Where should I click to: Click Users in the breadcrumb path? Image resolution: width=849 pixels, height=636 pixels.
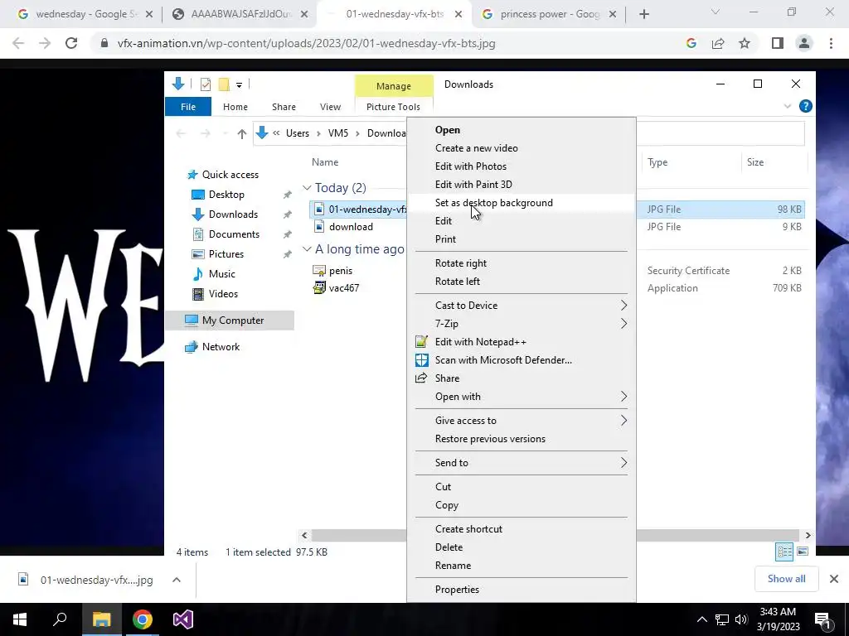pos(298,133)
